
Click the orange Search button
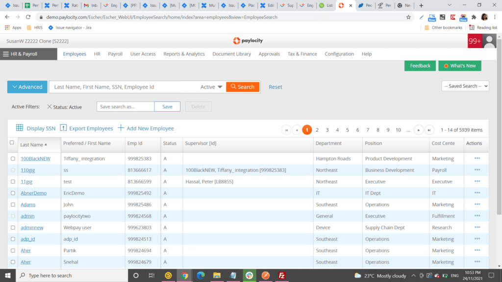tap(243, 87)
